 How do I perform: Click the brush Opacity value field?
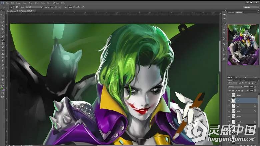coord(53,7)
